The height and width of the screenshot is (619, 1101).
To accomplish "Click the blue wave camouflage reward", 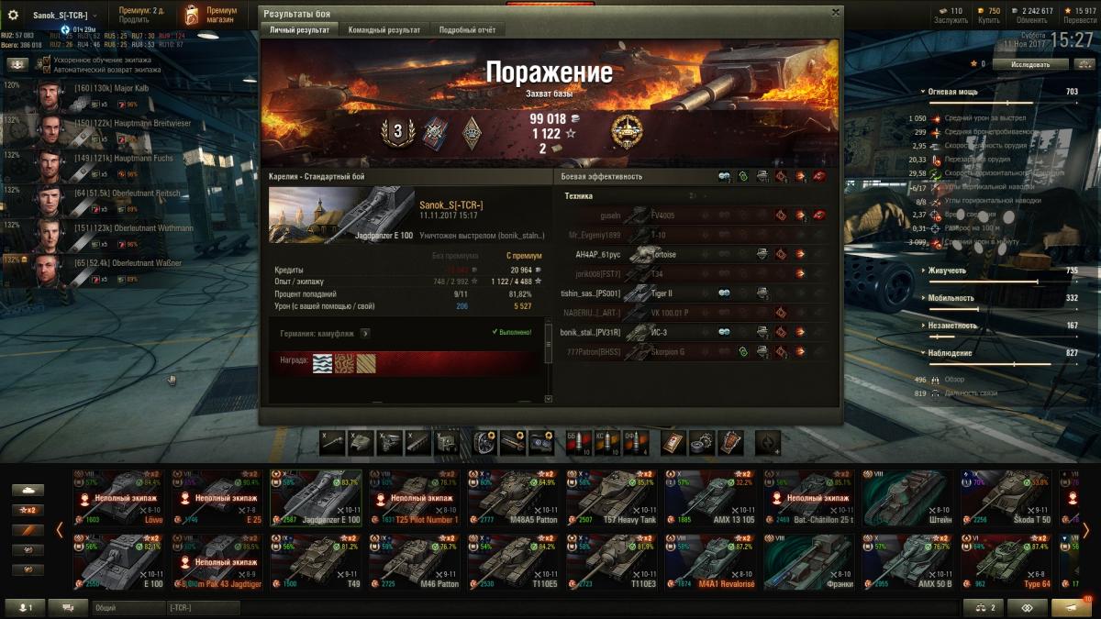I will (322, 364).
